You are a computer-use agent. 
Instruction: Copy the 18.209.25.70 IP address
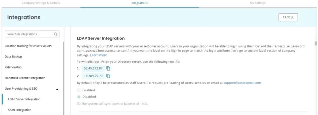tap(108, 76)
